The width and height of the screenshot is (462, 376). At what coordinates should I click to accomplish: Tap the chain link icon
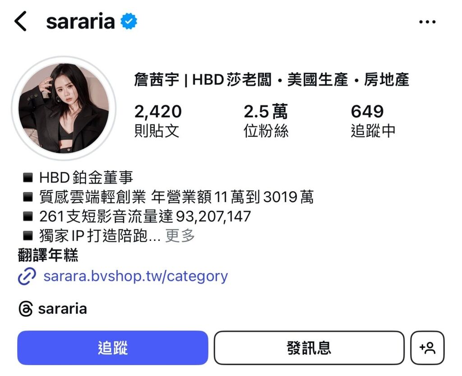[x=27, y=276]
